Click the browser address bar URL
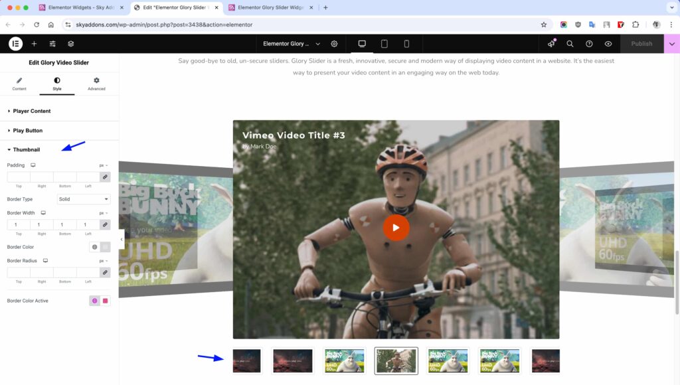This screenshot has width=680, height=385. click(164, 25)
